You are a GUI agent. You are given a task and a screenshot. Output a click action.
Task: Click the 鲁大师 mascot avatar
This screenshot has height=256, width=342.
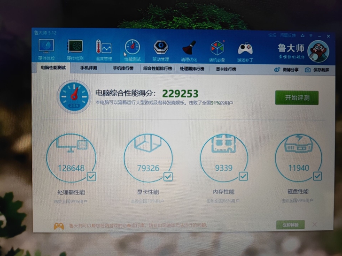coord(318,52)
